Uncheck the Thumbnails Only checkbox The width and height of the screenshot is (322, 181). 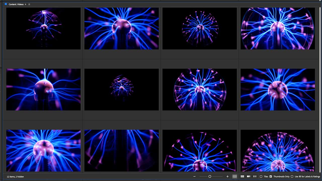[271, 176]
